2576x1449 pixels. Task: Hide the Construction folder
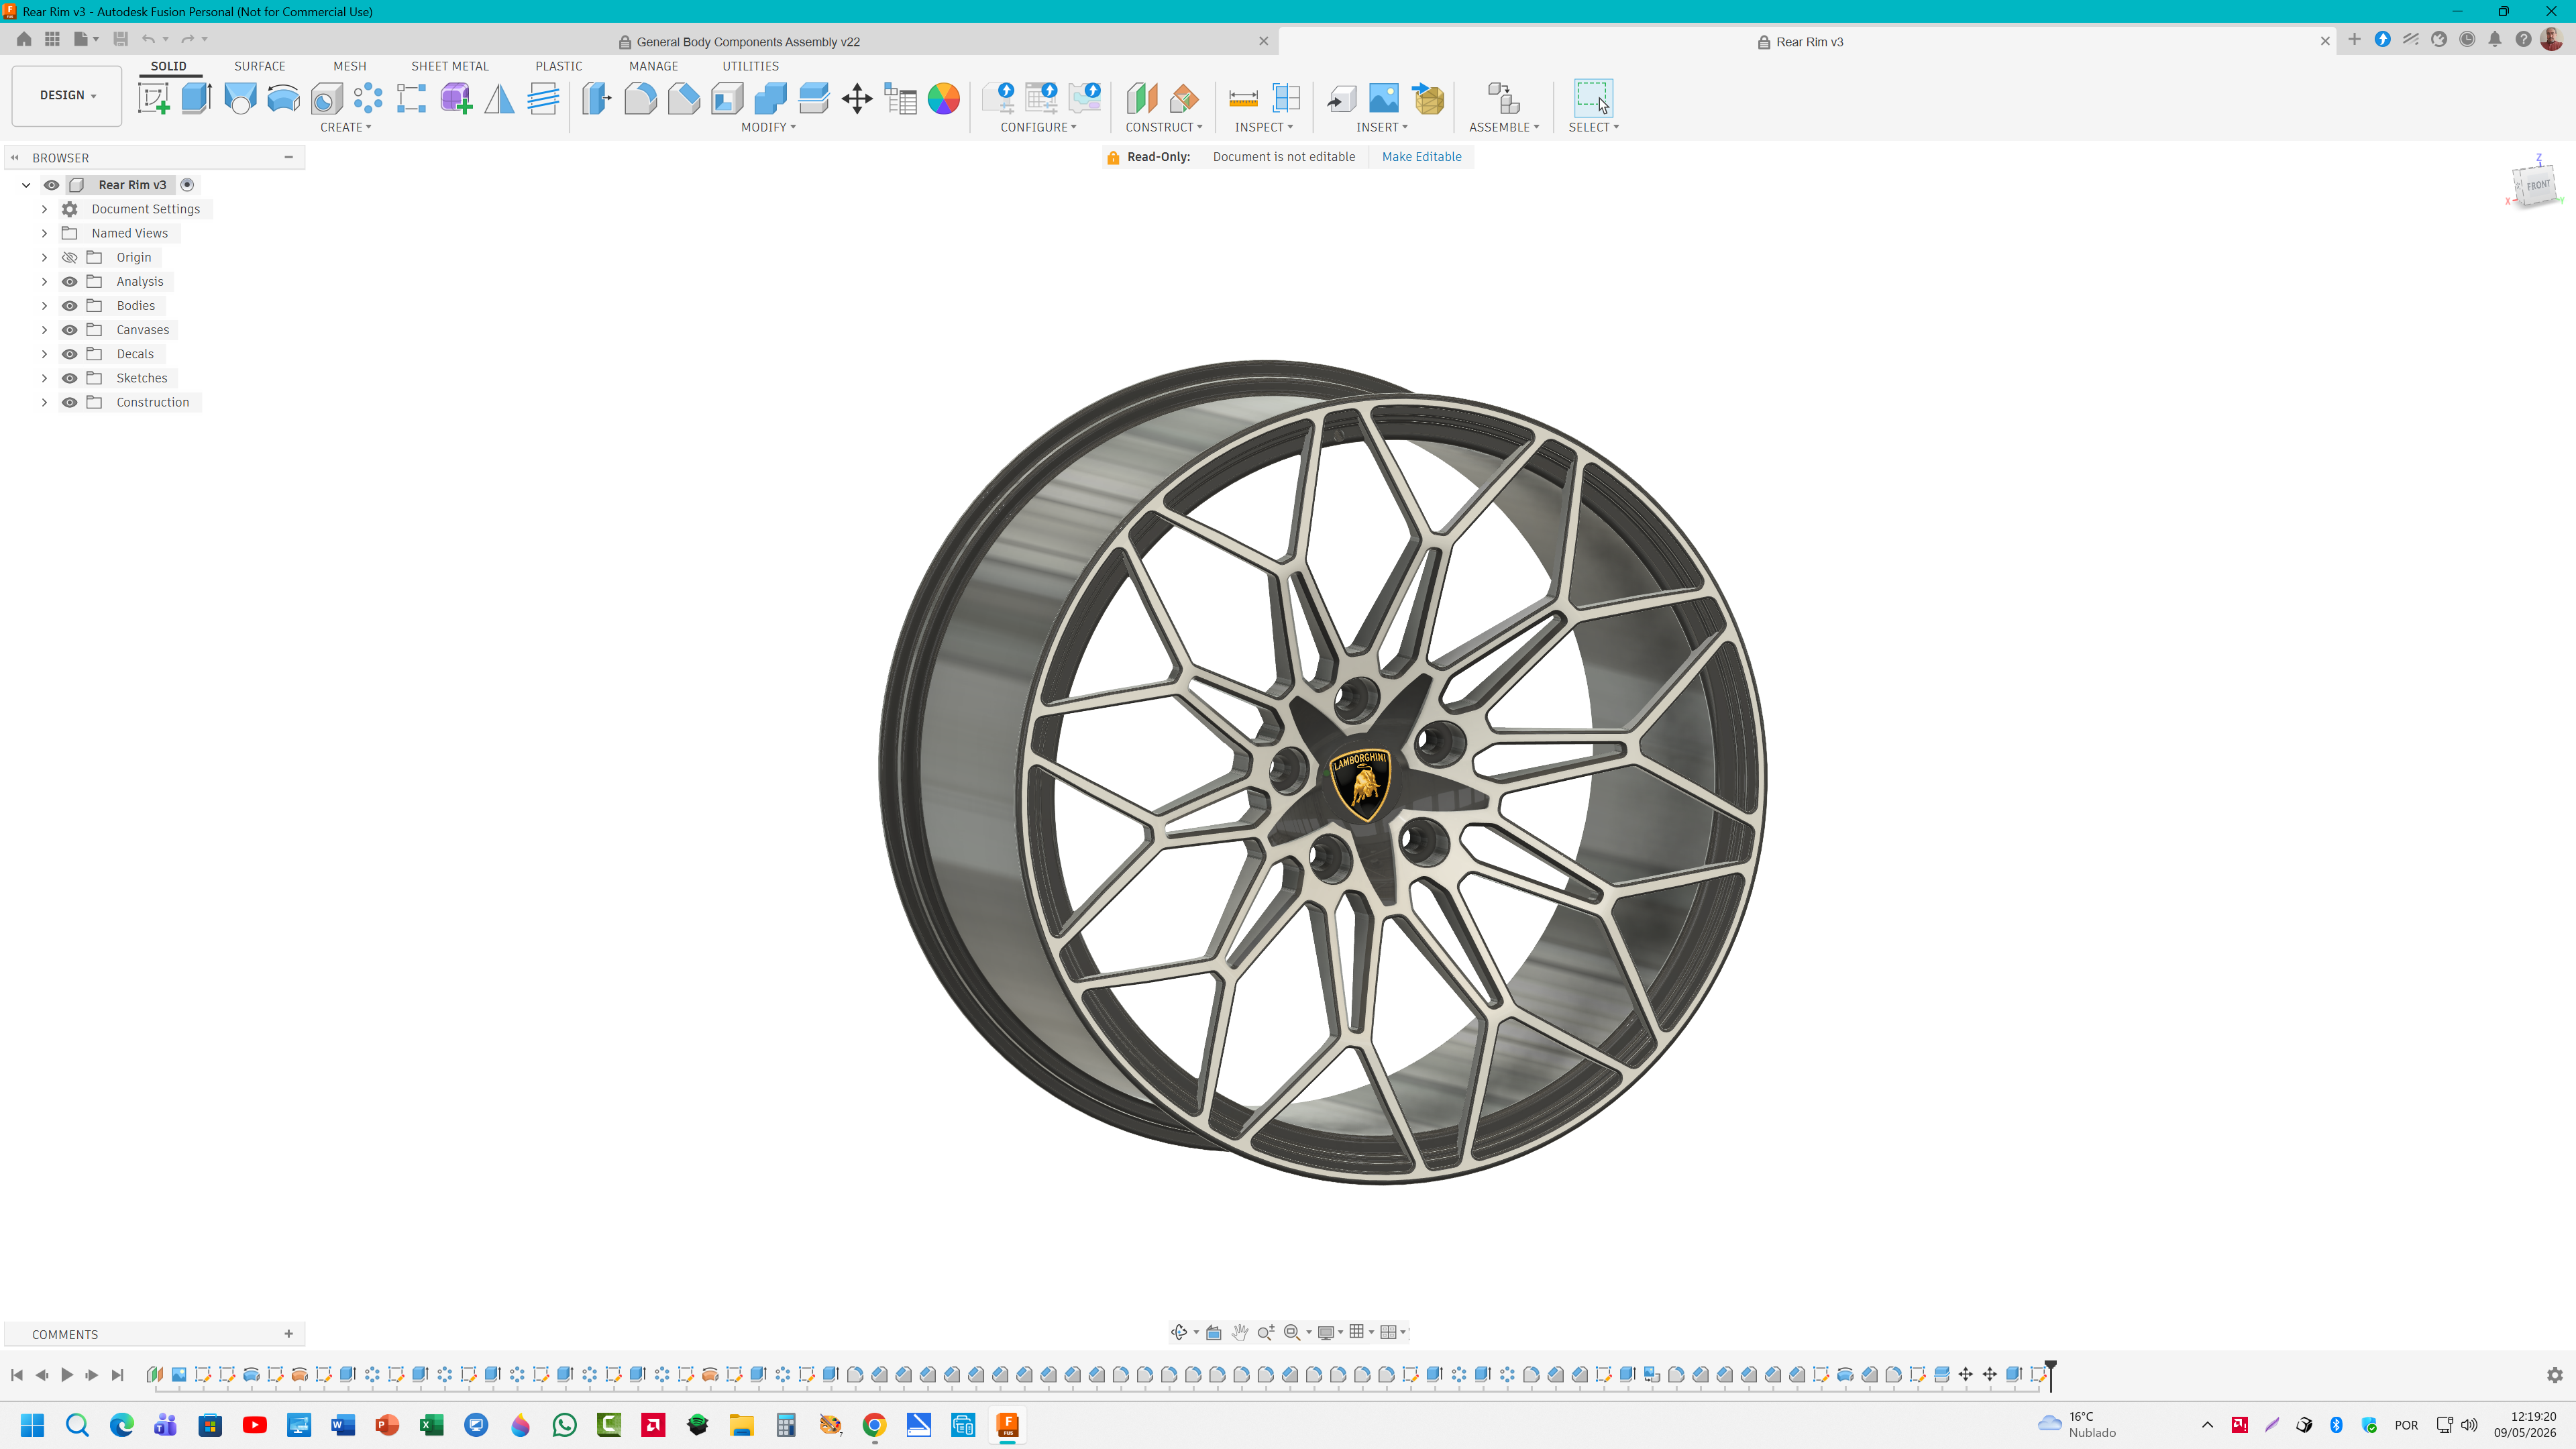[x=69, y=402]
